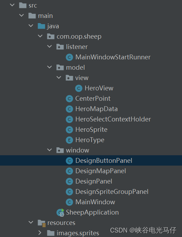Select the model package label
182x237 pixels.
point(76,67)
